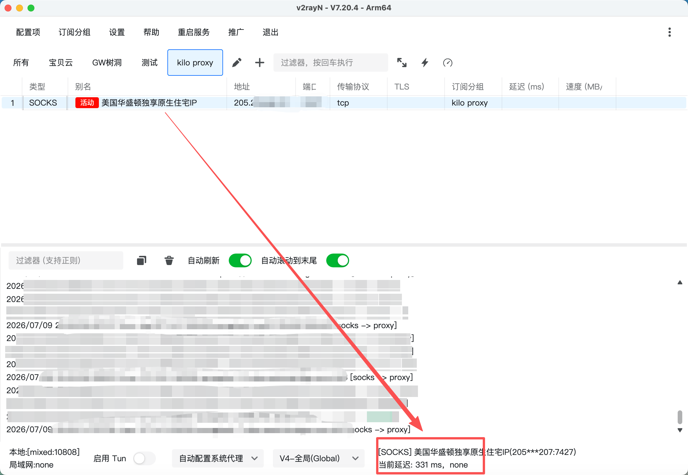Viewport: 688px width, 475px height.
Task: Click the plus add subscription icon
Action: coord(260,63)
